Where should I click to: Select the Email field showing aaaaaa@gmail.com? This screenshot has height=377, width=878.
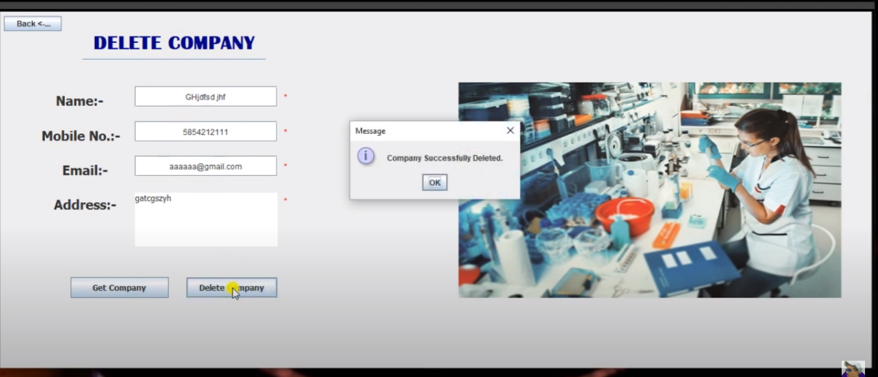[205, 165]
